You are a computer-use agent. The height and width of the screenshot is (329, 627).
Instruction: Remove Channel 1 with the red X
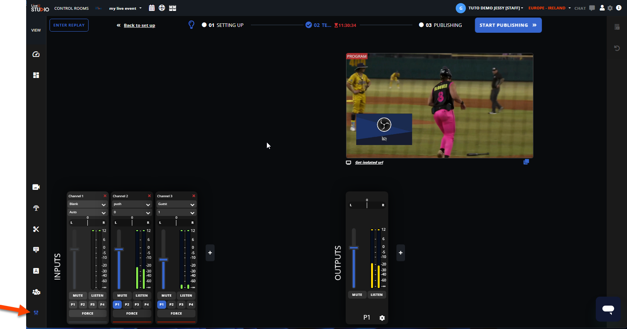pos(105,196)
